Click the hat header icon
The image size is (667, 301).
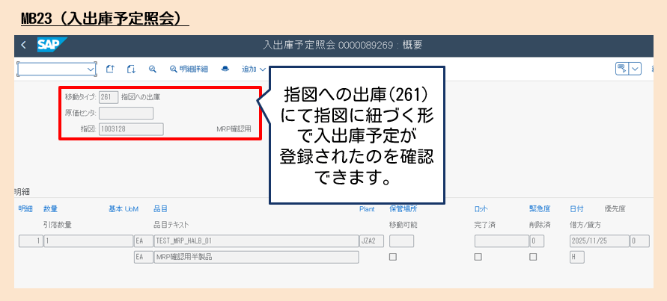[225, 69]
